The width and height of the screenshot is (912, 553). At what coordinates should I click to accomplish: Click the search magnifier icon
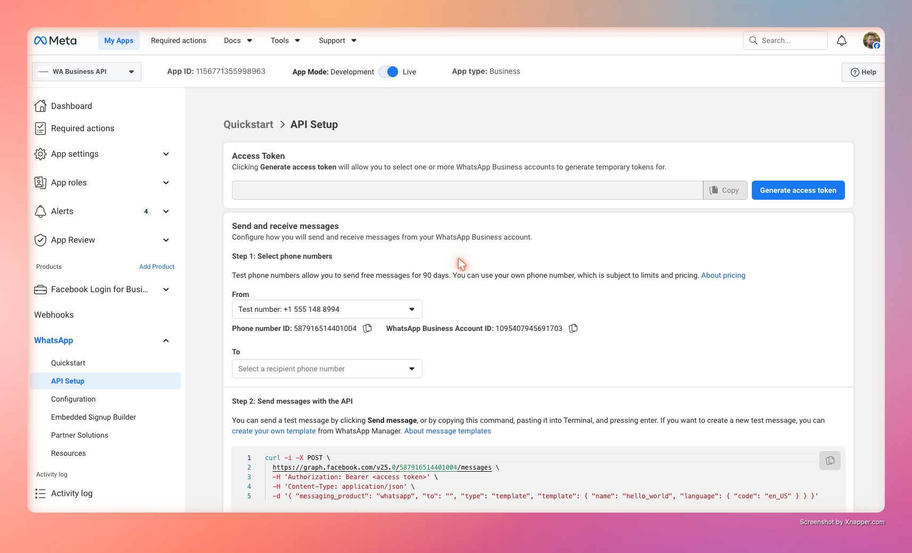[x=753, y=40]
